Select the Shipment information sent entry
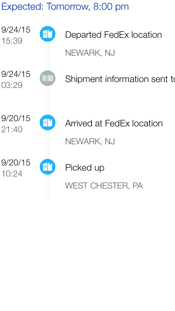Viewport: 175px width, 311px height. [x=120, y=79]
